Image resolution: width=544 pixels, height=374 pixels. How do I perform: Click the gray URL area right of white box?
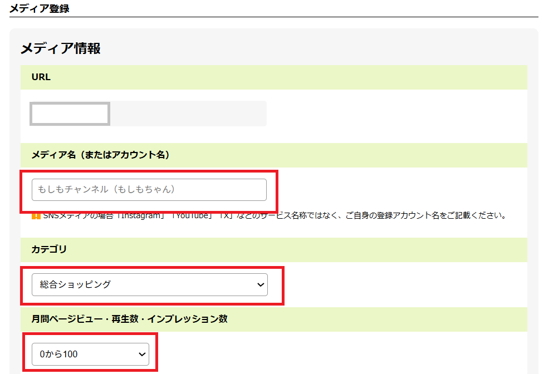coord(188,114)
